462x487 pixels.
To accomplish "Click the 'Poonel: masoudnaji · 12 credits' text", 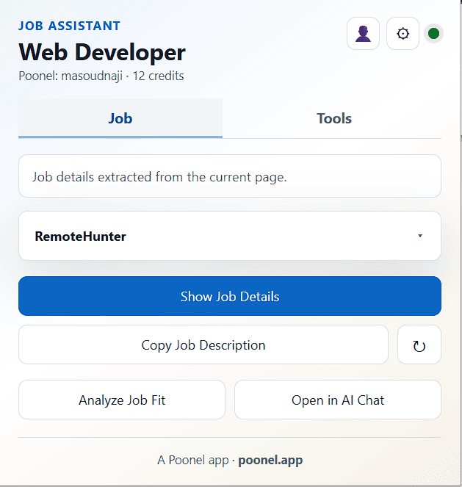I will [101, 76].
